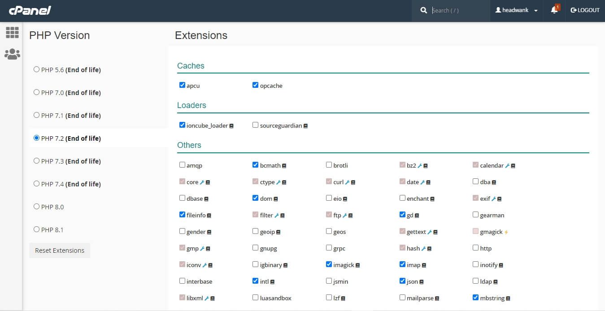The height and width of the screenshot is (311, 605).
Task: Click the wrench icon next to curl
Action: tap(347, 182)
